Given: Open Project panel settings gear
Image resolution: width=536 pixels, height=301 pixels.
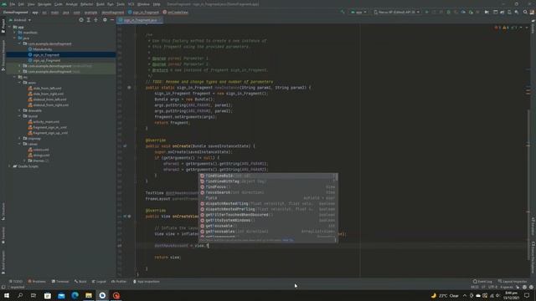Looking at the screenshot, I should [105, 20].
